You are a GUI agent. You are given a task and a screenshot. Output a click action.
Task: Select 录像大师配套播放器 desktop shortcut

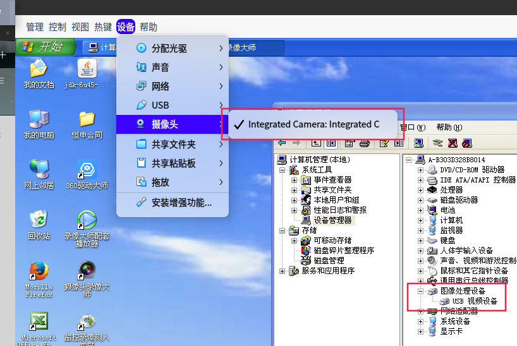[x=87, y=229]
